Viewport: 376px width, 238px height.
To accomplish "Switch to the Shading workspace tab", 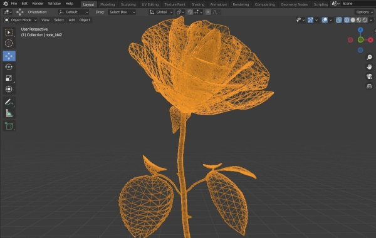I will click(x=198, y=4).
